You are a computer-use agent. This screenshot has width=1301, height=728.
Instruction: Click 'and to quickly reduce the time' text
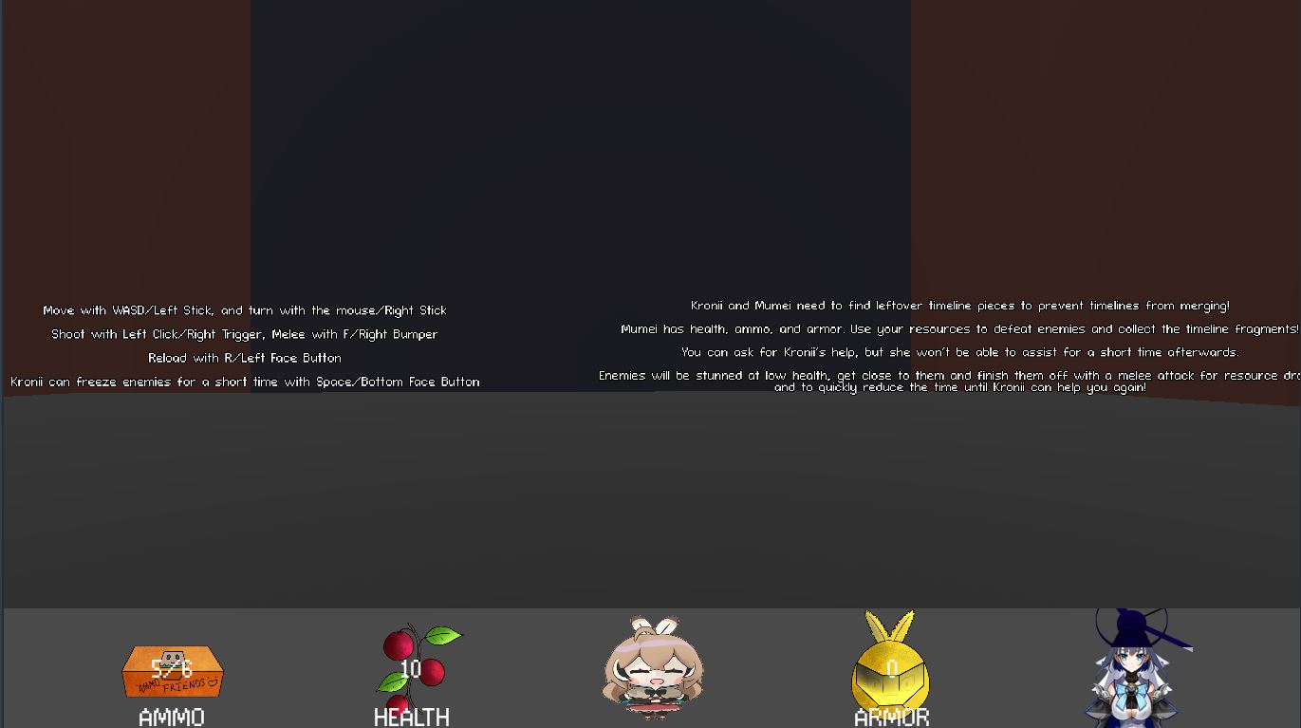tap(960, 387)
